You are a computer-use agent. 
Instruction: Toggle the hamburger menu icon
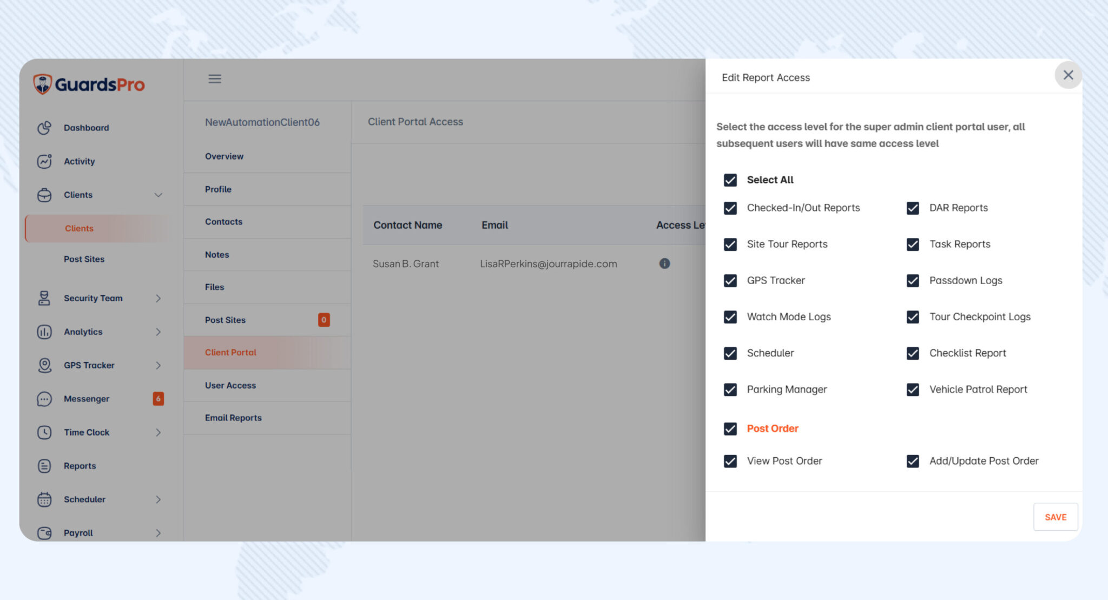tap(215, 78)
